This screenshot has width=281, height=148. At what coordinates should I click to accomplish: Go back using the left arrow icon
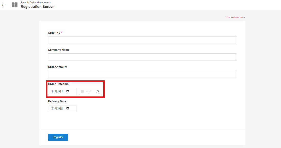click(4, 5)
